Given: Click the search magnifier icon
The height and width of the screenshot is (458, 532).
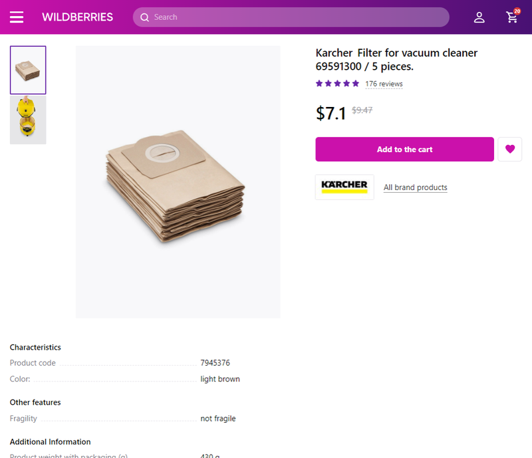Looking at the screenshot, I should click(144, 17).
